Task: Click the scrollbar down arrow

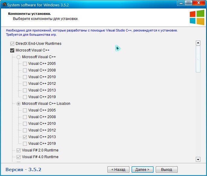Action: (x=198, y=159)
